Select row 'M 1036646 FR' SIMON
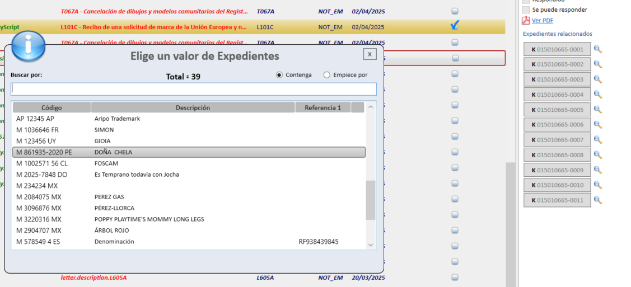631x287 pixels. tap(189, 130)
